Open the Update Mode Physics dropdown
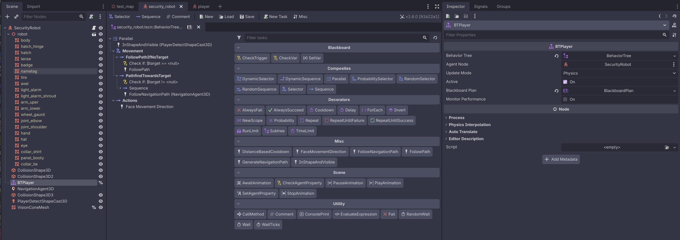This screenshot has height=240, width=680. pos(619,73)
